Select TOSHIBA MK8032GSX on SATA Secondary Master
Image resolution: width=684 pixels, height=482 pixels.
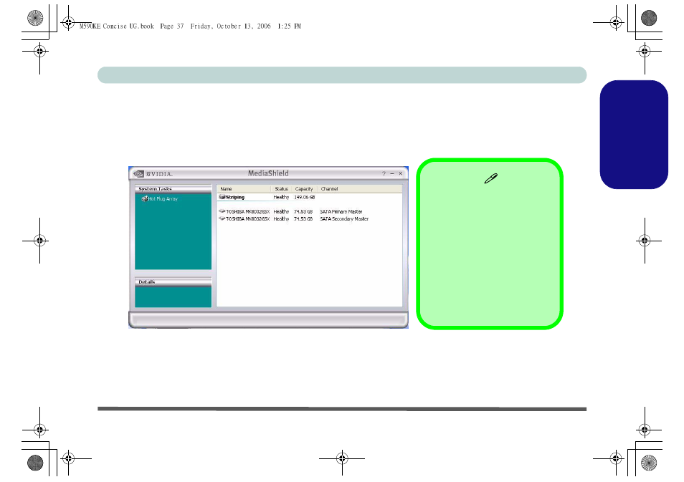point(248,219)
